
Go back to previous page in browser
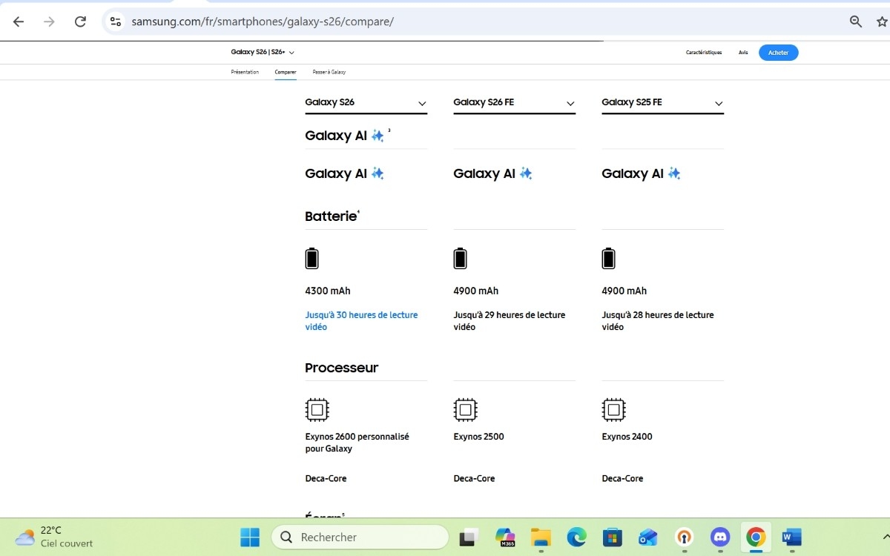pyautogui.click(x=19, y=21)
